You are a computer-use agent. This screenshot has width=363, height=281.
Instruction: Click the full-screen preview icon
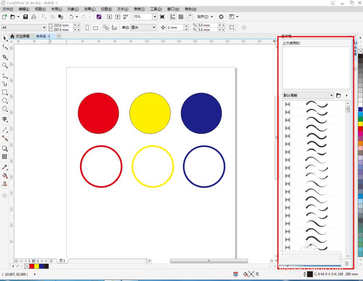click(x=162, y=17)
